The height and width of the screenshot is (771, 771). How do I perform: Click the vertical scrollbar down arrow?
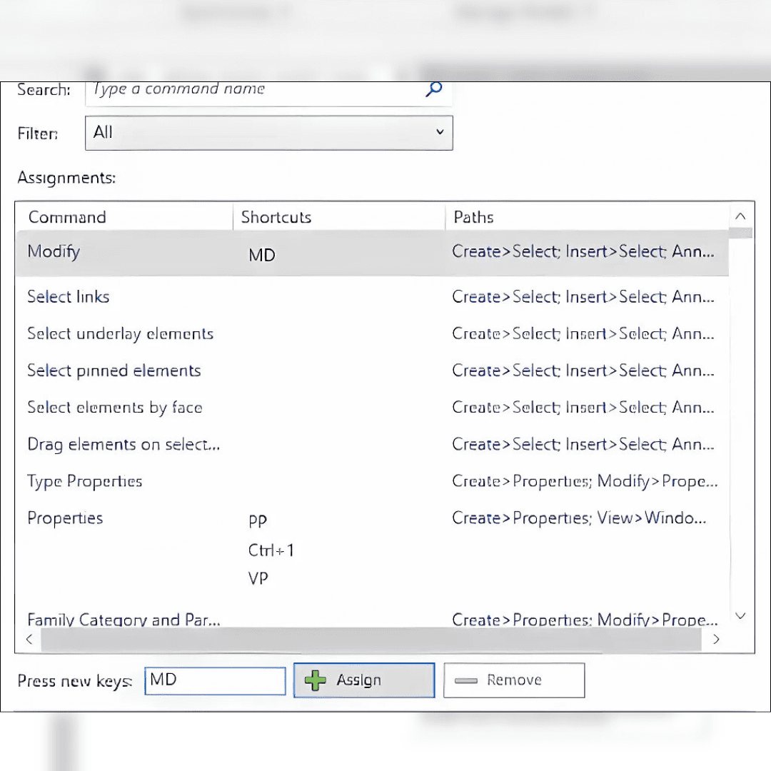(741, 615)
